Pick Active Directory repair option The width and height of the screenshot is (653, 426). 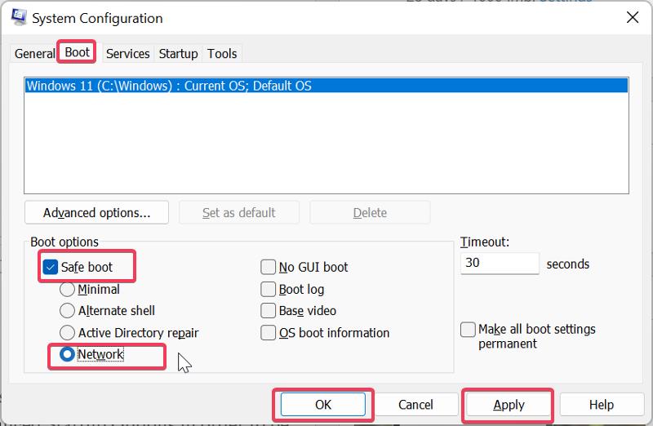click(68, 333)
